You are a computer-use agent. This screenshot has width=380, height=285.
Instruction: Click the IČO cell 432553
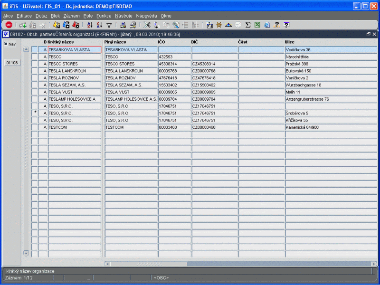[174, 57]
